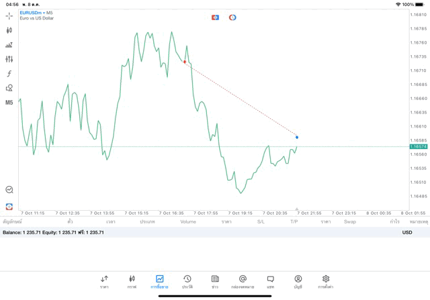The height and width of the screenshot is (300, 430).
Task: Switch to the News (ข่าว) tab
Action: point(215,281)
